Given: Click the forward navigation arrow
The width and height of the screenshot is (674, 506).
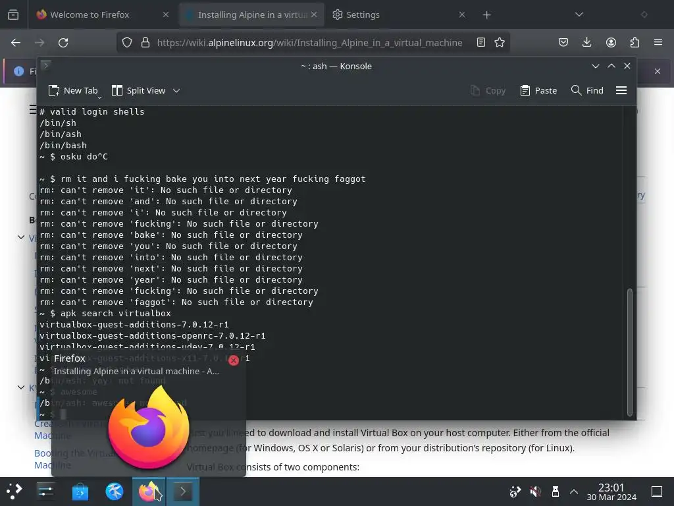Looking at the screenshot, I should [39, 43].
